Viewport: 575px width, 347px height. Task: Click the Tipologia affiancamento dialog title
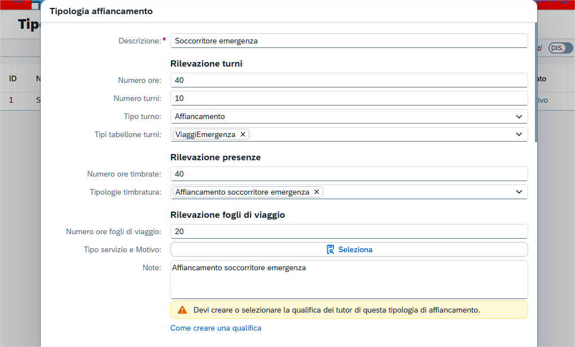click(101, 11)
